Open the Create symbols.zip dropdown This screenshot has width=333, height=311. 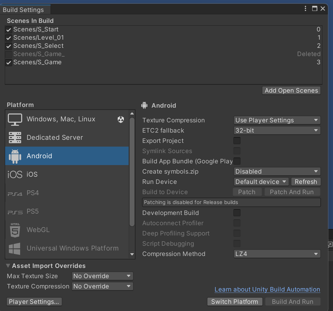pos(277,172)
